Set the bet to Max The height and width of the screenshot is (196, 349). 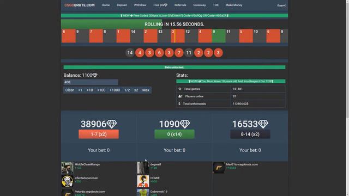(146, 90)
